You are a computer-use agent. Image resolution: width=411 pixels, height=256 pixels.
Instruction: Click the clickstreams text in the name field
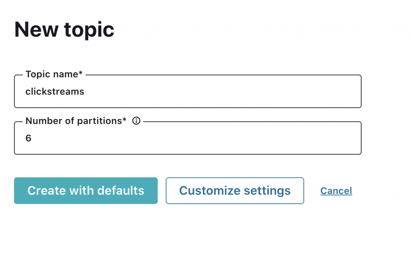click(55, 91)
